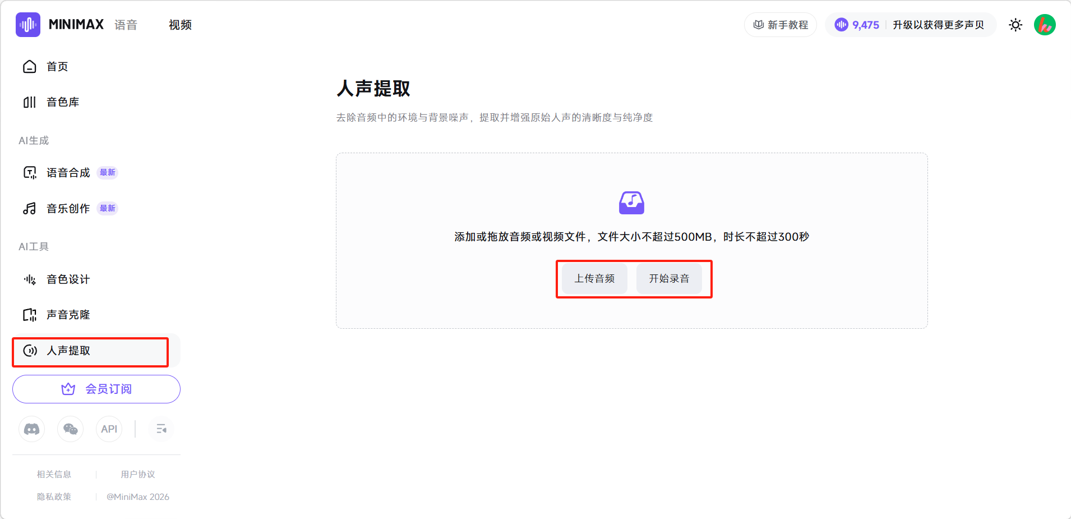1071x519 pixels.
Task: Open the Discord community icon
Action: coord(32,429)
